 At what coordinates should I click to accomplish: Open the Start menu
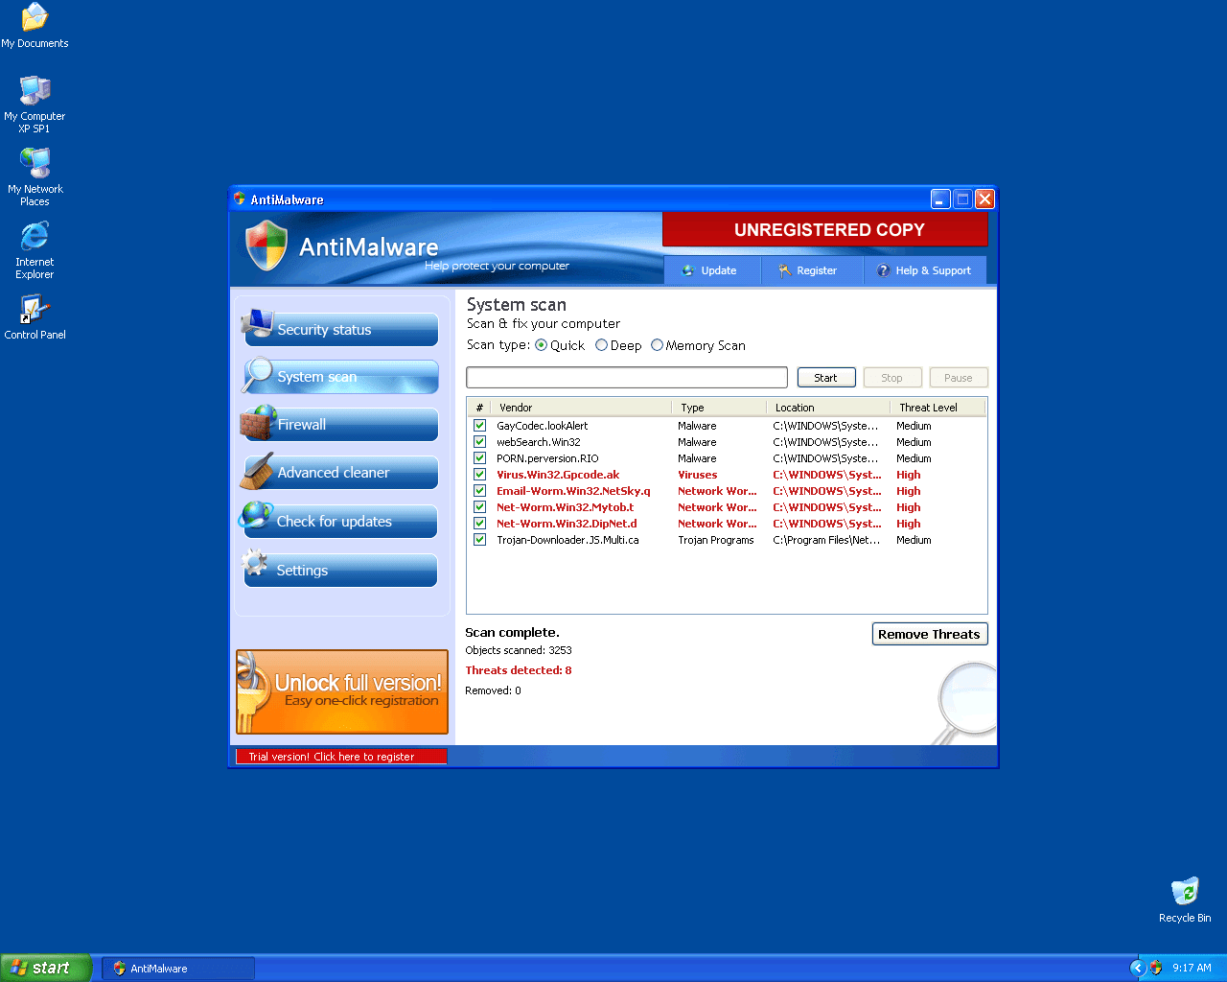[x=46, y=967]
